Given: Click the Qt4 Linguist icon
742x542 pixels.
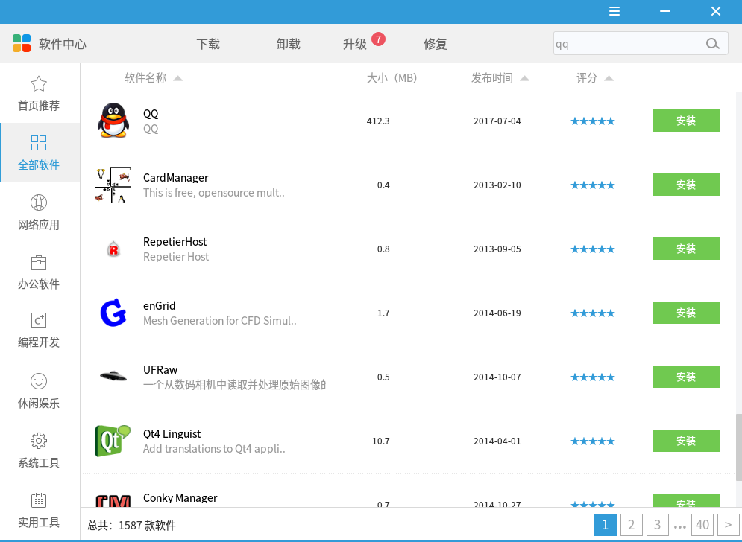Looking at the screenshot, I should point(113,441).
